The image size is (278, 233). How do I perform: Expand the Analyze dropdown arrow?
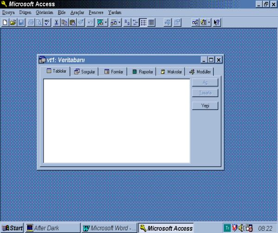coord(120,22)
